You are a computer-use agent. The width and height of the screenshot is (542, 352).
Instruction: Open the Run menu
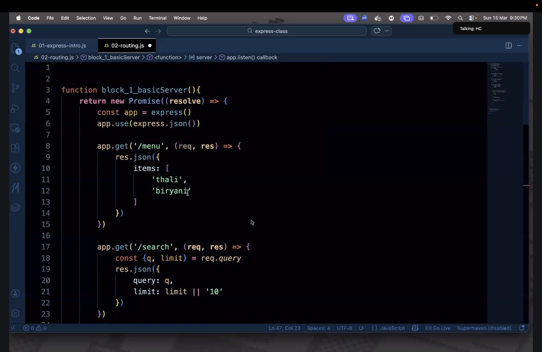(x=137, y=18)
